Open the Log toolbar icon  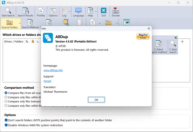tap(64, 11)
